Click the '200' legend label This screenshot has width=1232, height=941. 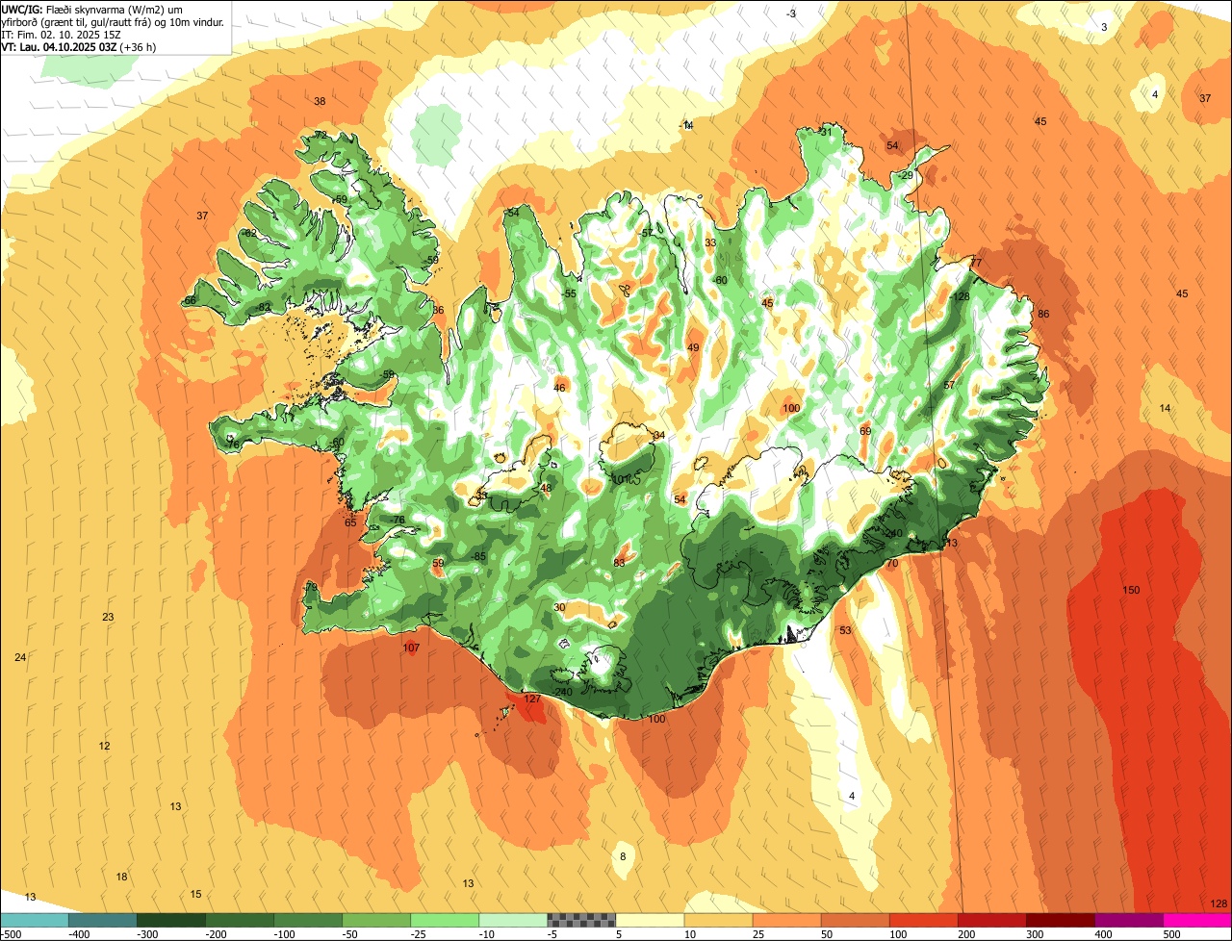[967, 934]
